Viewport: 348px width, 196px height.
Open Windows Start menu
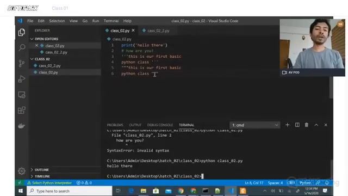21,191
